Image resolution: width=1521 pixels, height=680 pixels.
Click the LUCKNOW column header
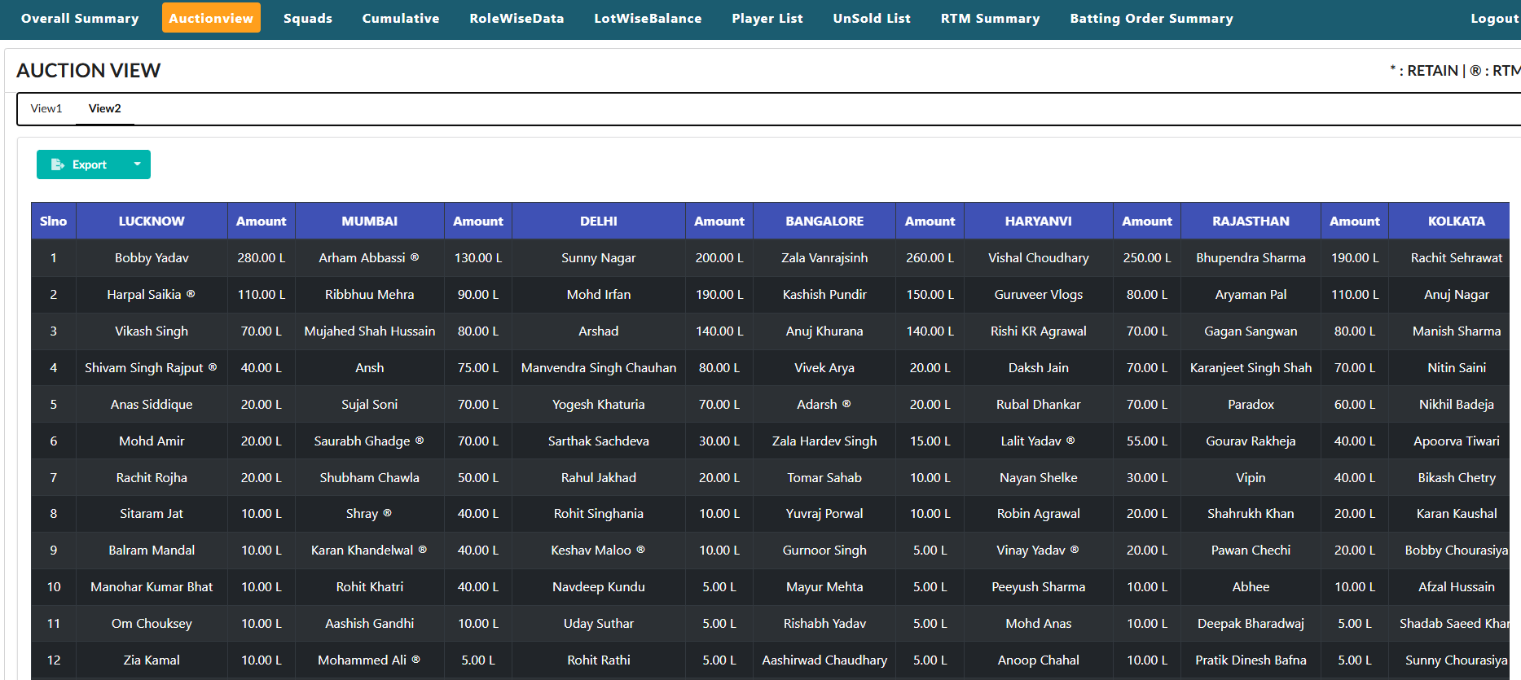coord(152,221)
